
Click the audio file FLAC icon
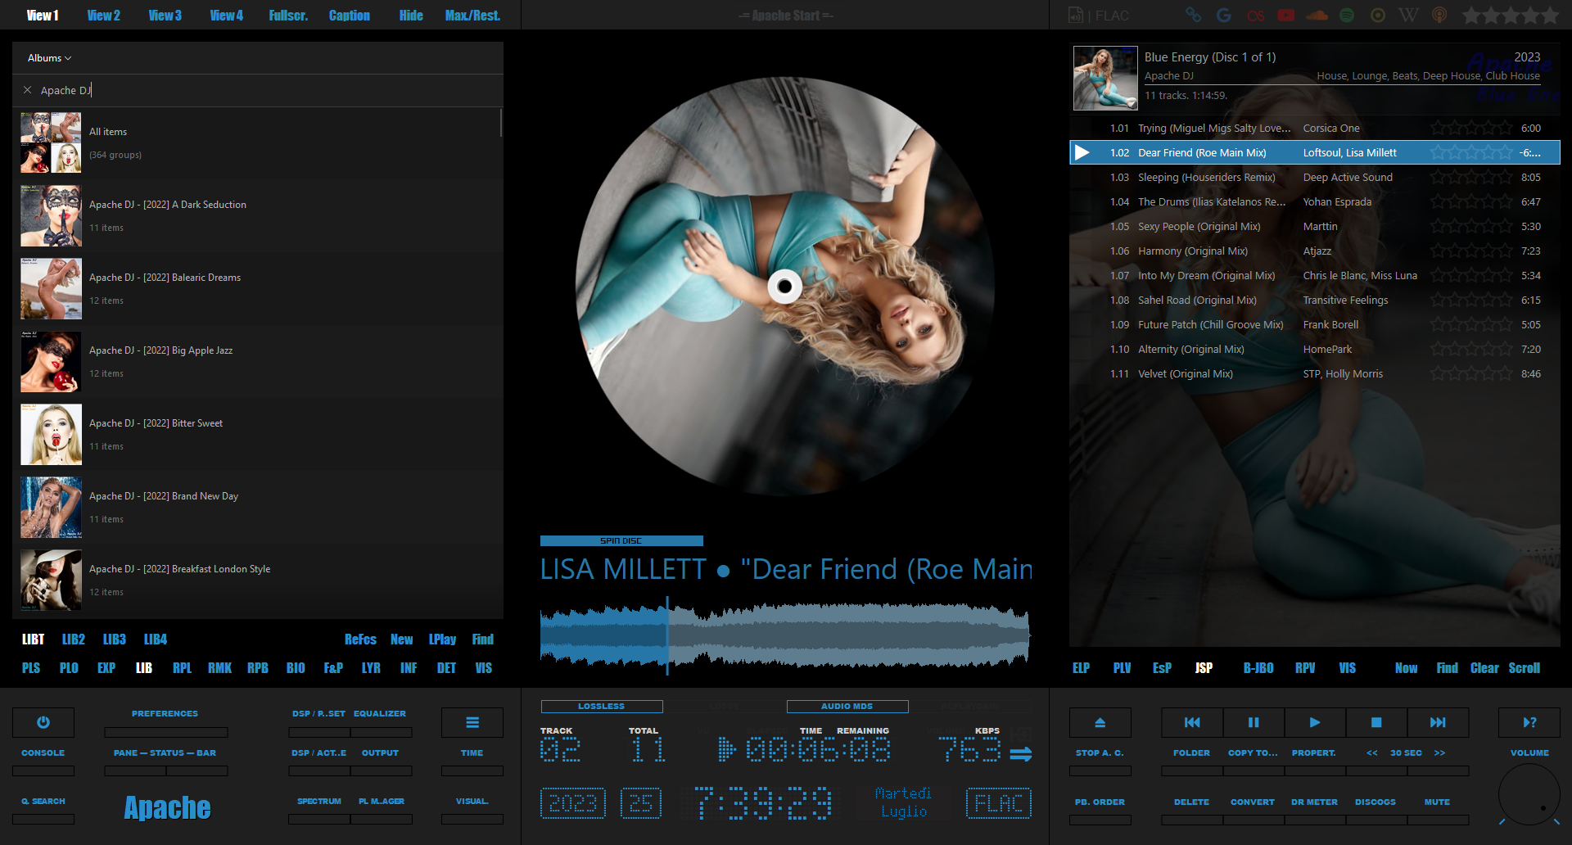(1076, 15)
